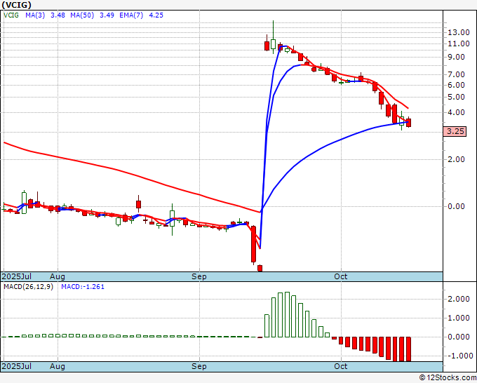Click the 13.00 price axis label

(x=459, y=32)
